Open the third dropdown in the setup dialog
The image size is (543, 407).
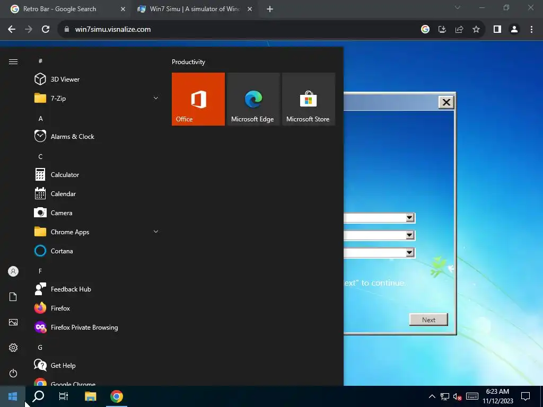click(x=410, y=253)
